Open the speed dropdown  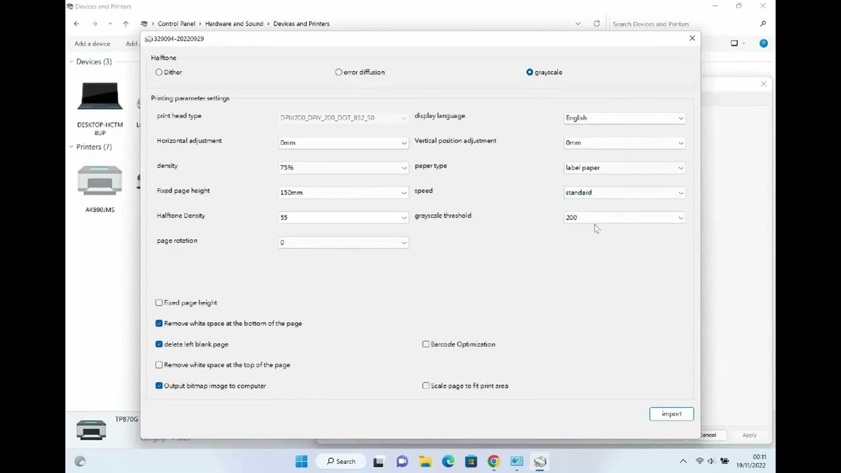[624, 192]
